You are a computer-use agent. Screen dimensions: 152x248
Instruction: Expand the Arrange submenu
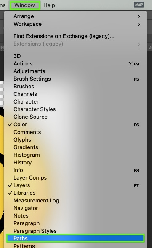pyautogui.click(x=75, y=16)
